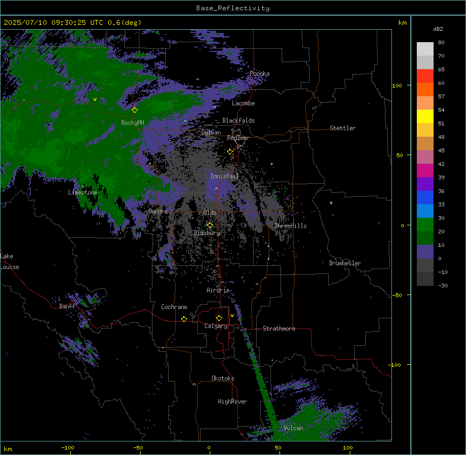Pick the yellow 51-54 dBZ legend swatch
466x455 pixels.
(425, 116)
